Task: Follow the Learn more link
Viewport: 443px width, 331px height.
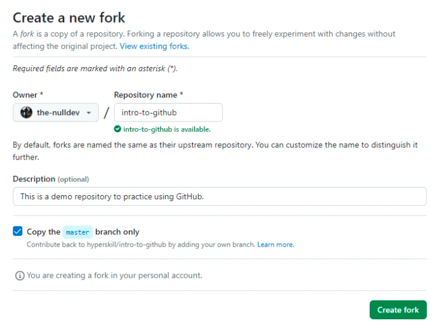Action: [x=275, y=245]
